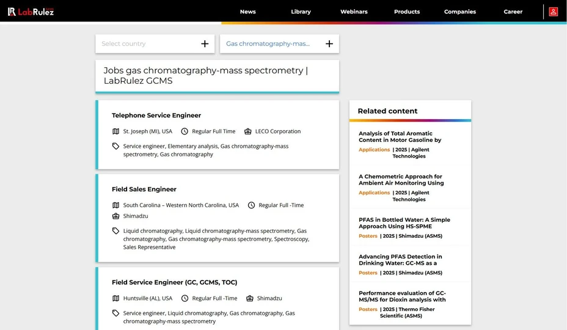Expand the Select country plus icon

(205, 44)
